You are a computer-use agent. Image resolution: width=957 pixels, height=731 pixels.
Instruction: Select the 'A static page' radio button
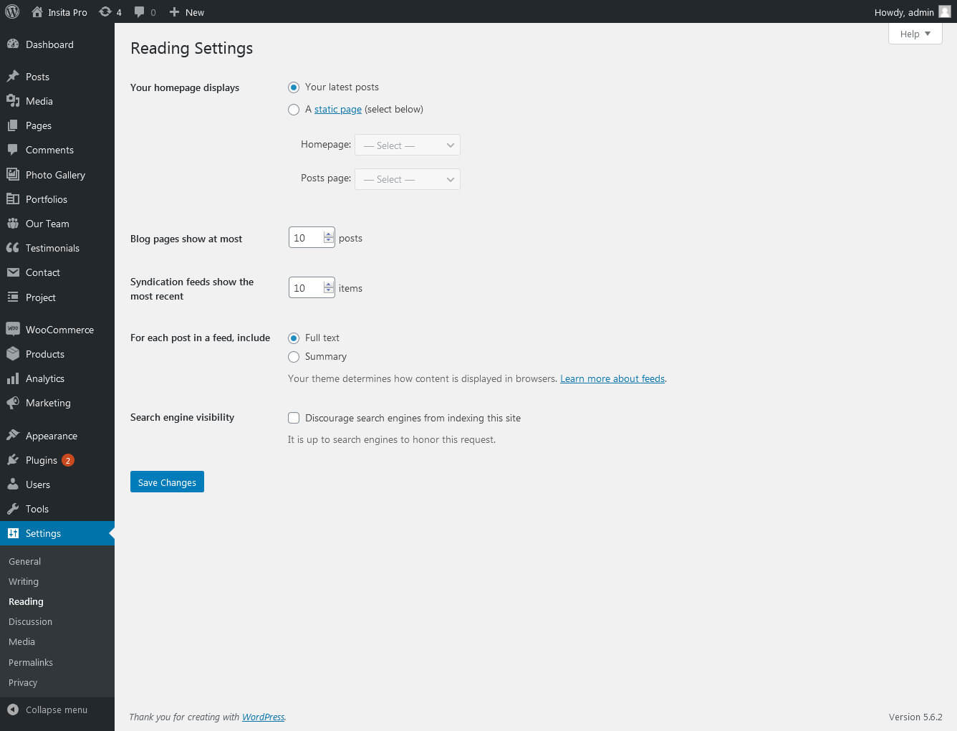pos(294,110)
